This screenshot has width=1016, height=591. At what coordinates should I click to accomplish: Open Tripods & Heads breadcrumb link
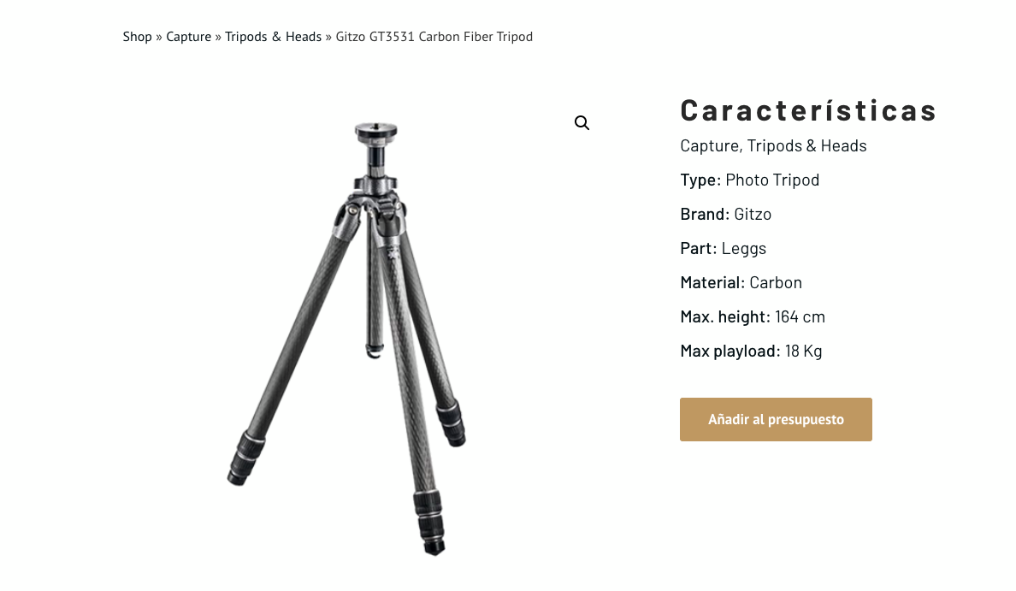tap(273, 37)
